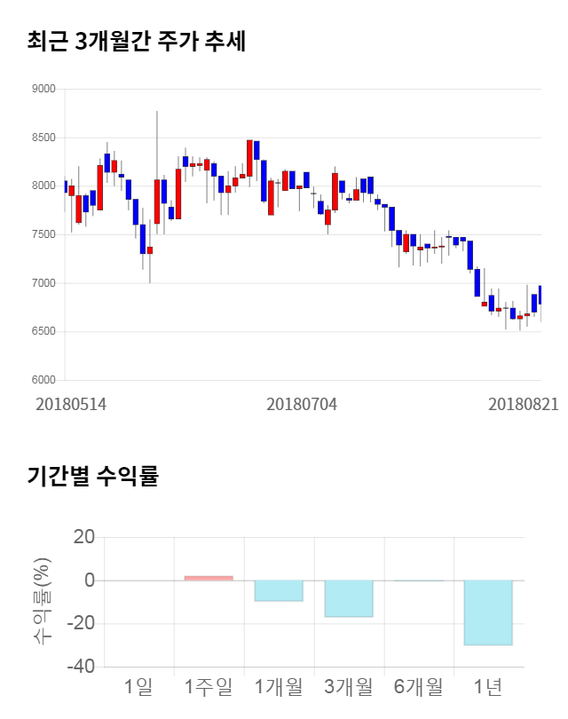Click the blue 3개월 return bar
The width and height of the screenshot is (568, 719).
(349, 598)
